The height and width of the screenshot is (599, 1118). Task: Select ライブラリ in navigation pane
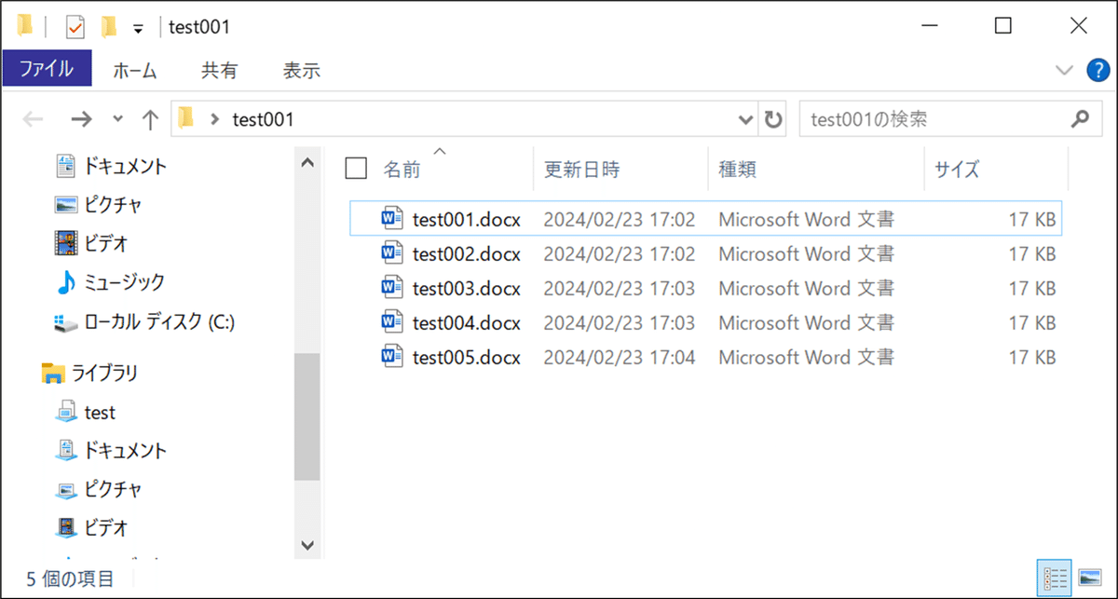pyautogui.click(x=104, y=374)
